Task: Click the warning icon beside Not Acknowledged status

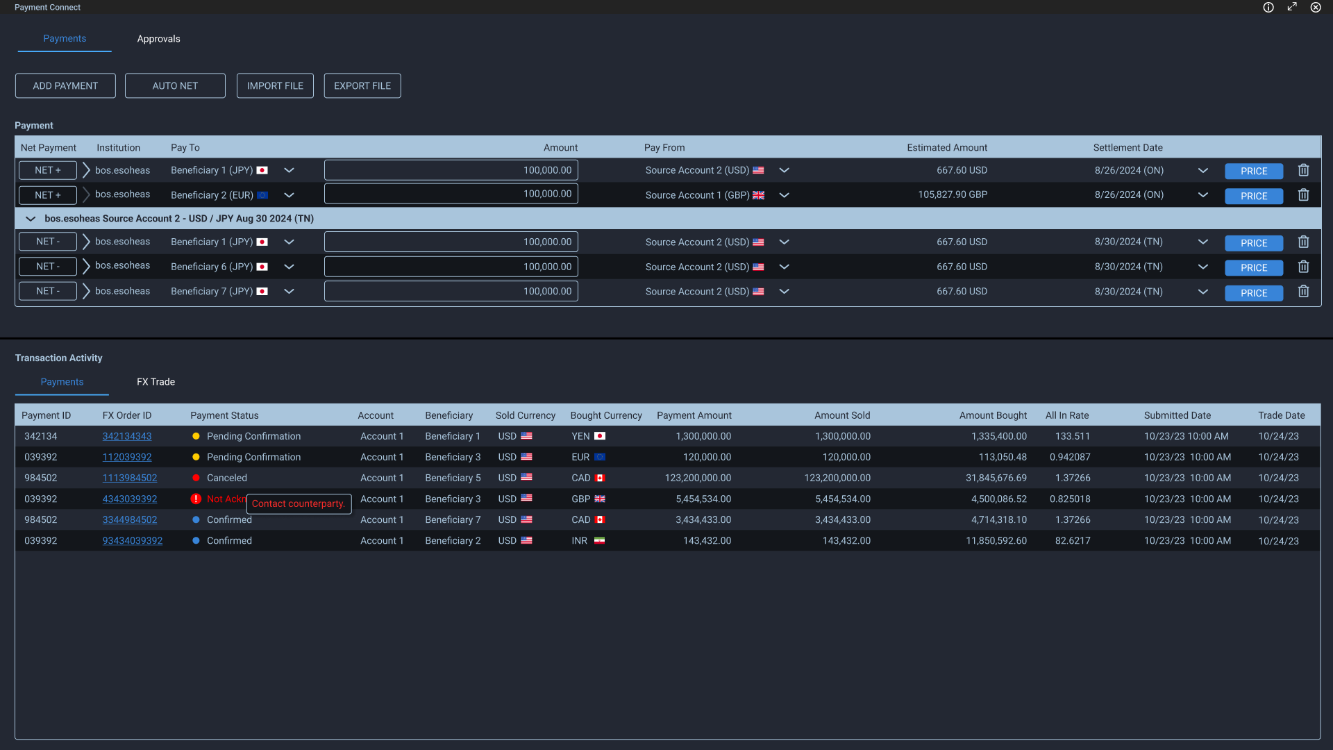Action: point(196,499)
